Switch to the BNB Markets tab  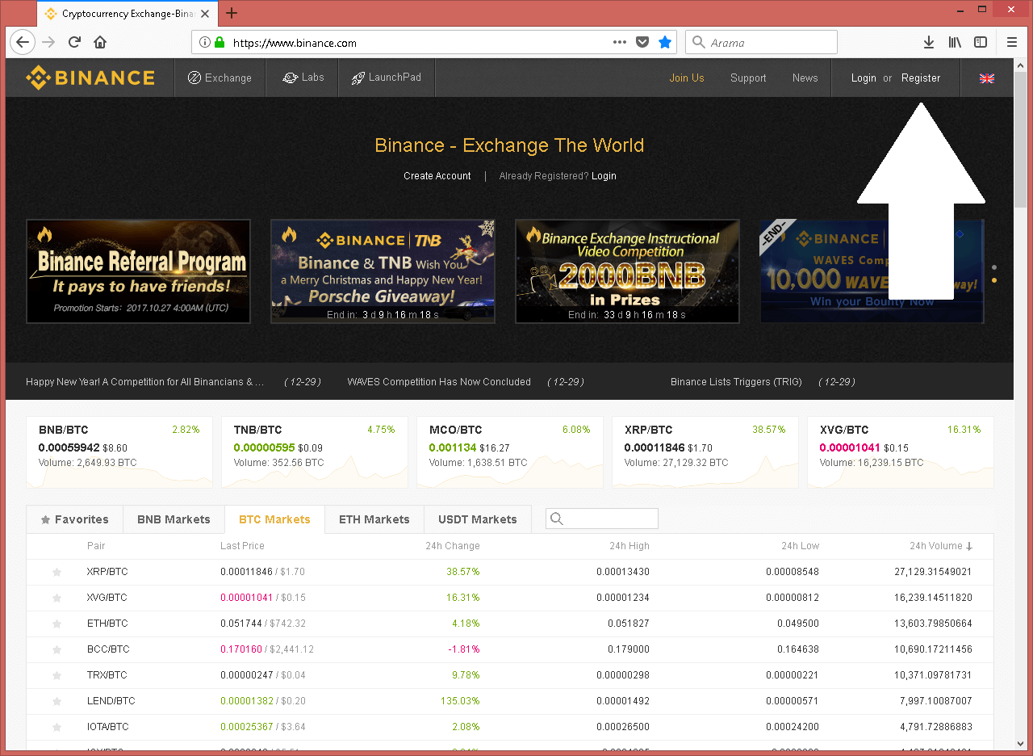pos(174,519)
